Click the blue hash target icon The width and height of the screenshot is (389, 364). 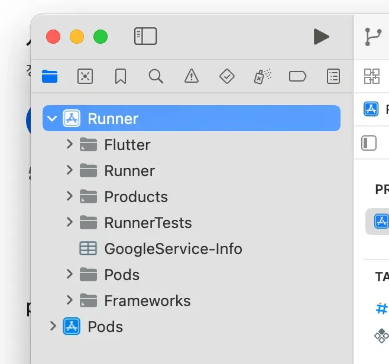pos(381,308)
